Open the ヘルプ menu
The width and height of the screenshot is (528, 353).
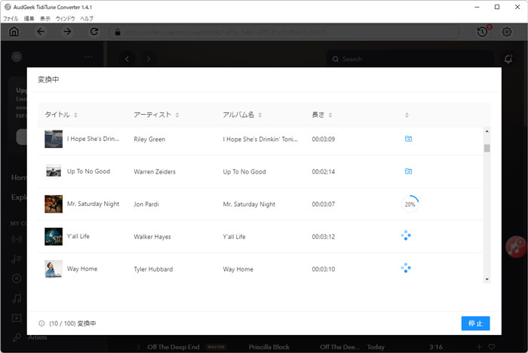[x=87, y=19]
